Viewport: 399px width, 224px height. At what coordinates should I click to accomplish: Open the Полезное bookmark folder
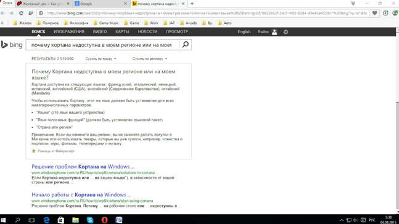[x=47, y=23]
